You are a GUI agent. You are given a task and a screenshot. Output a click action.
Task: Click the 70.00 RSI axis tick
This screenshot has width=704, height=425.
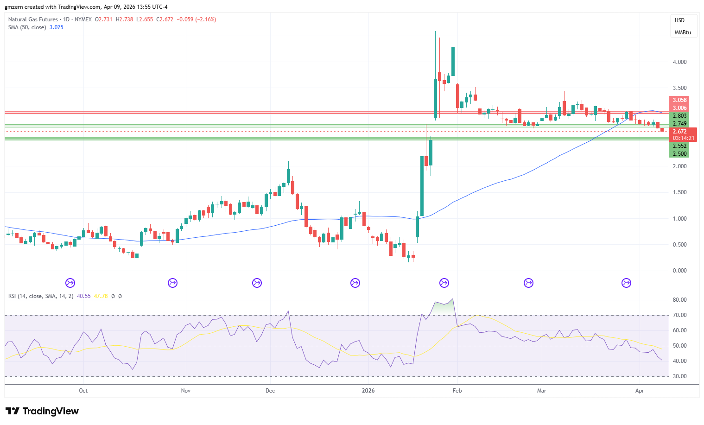click(680, 315)
